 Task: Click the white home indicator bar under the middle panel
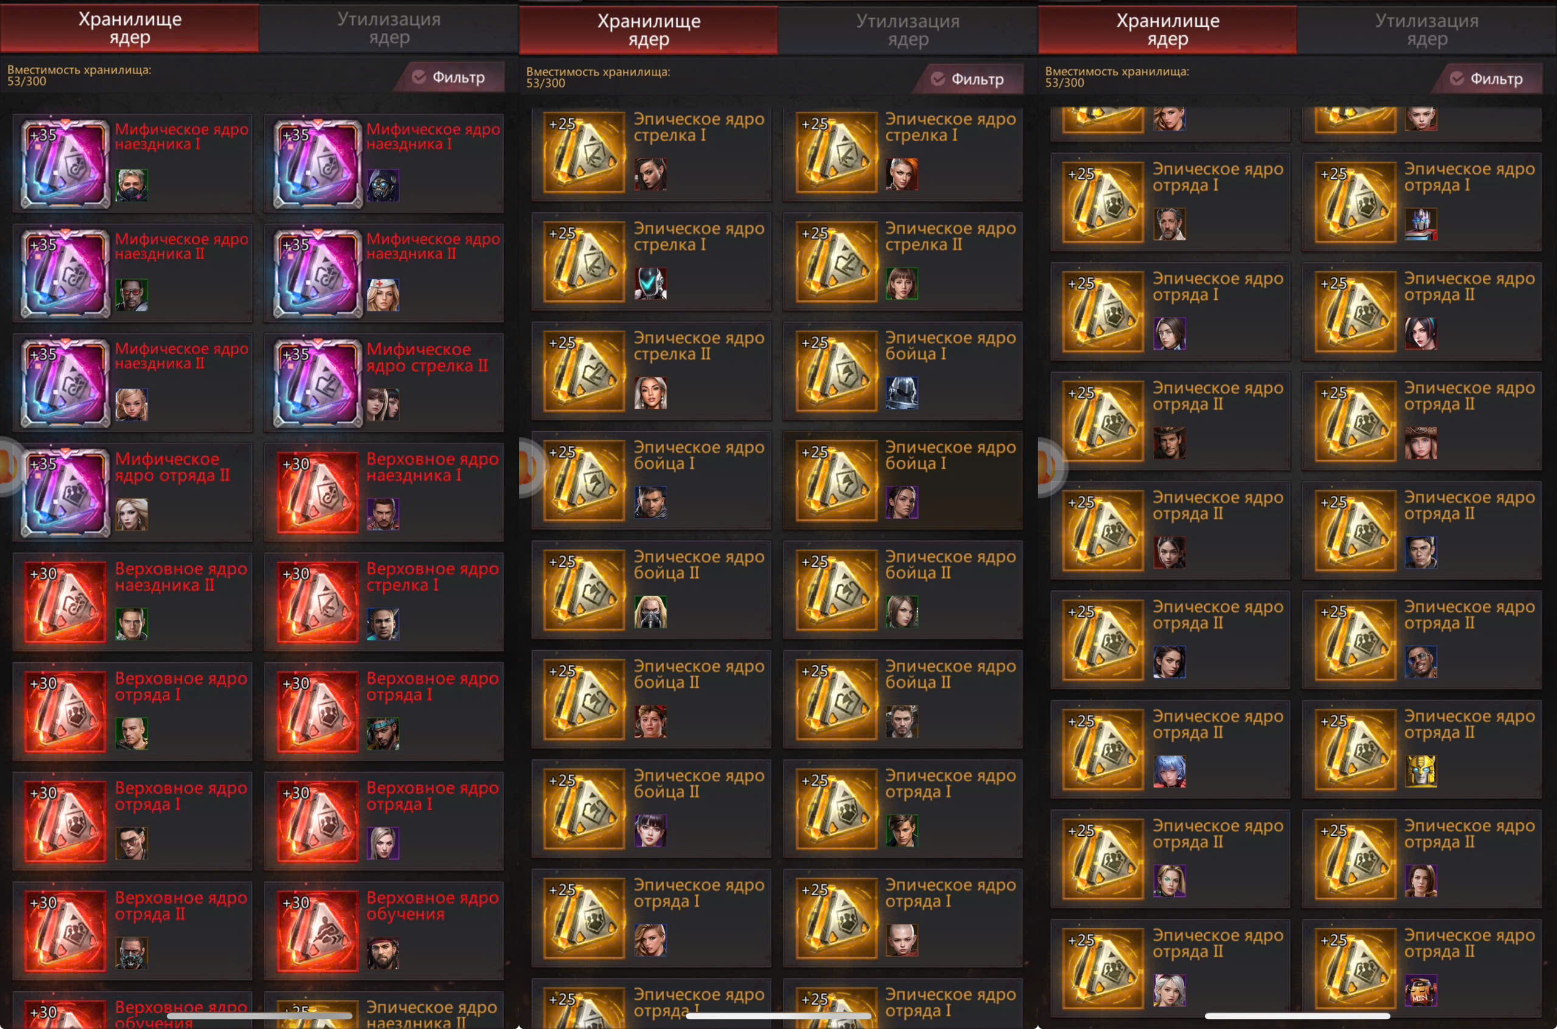(x=778, y=1016)
